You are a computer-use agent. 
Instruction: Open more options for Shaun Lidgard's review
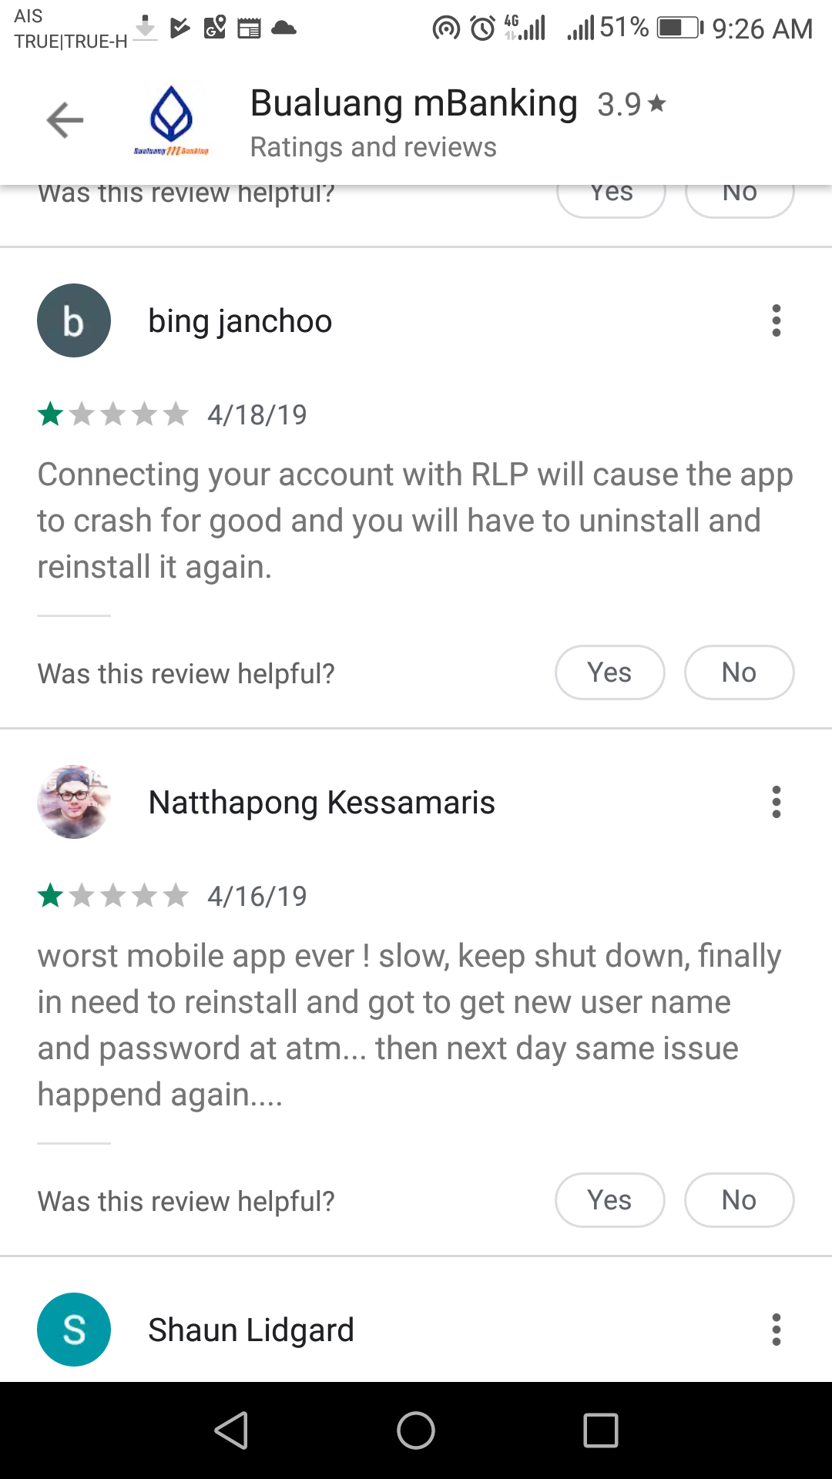(776, 1330)
